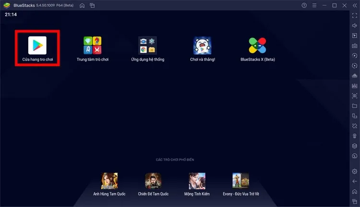360x207 pixels.
Task: Open Chiến Đế Tam Quốc game thumbnail
Action: pyautogui.click(x=153, y=181)
